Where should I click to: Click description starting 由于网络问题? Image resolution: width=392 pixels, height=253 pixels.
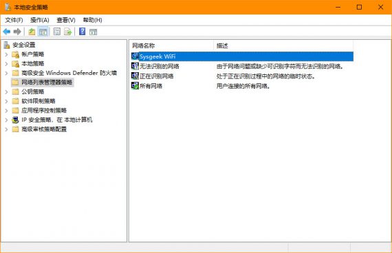pos(280,66)
